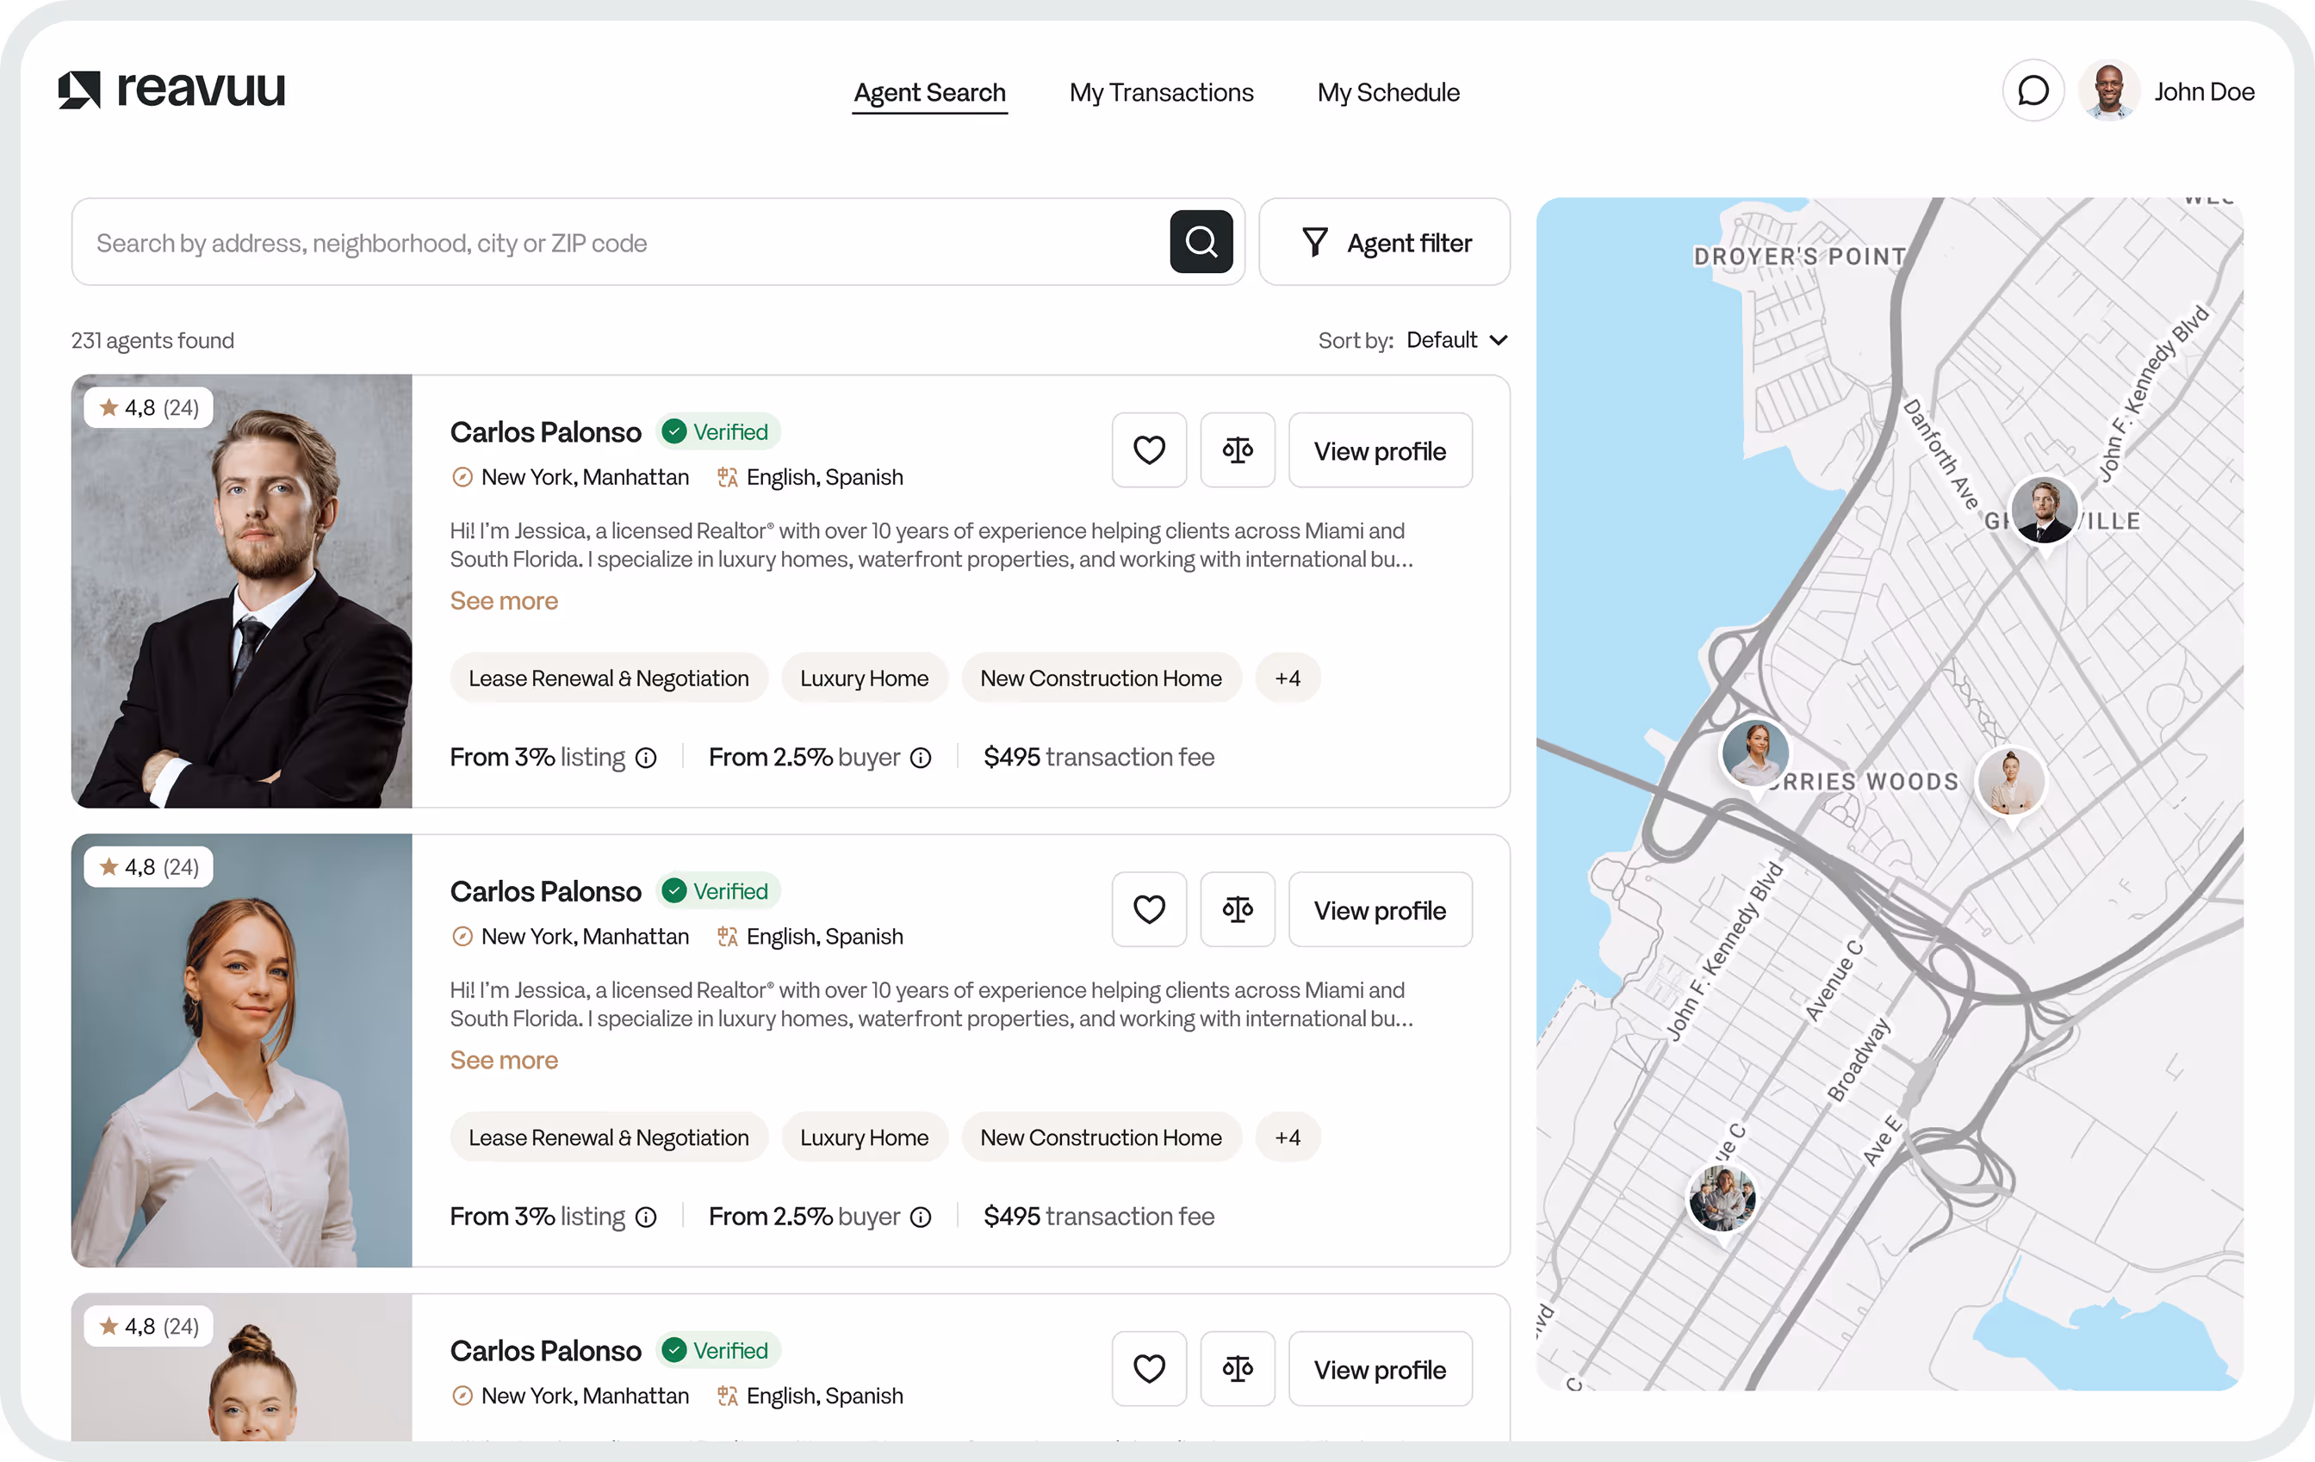
Task: Click Droyer's Point label on map
Action: (1799, 257)
